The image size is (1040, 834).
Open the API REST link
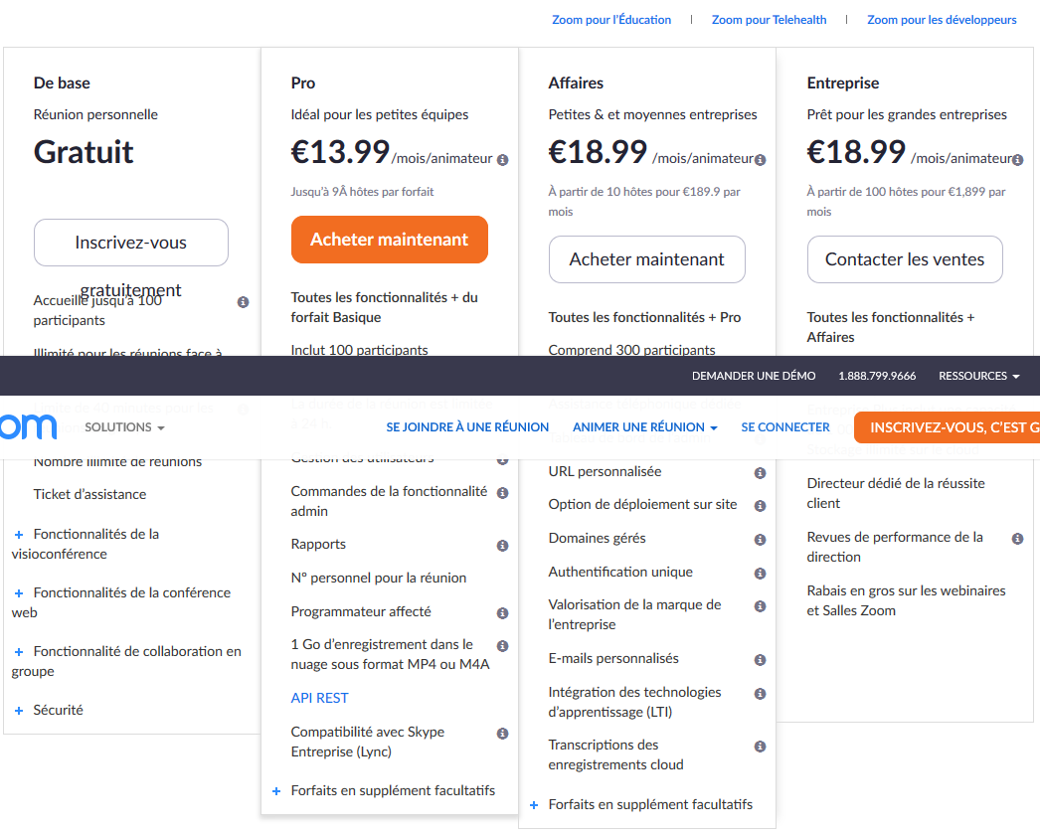click(320, 698)
